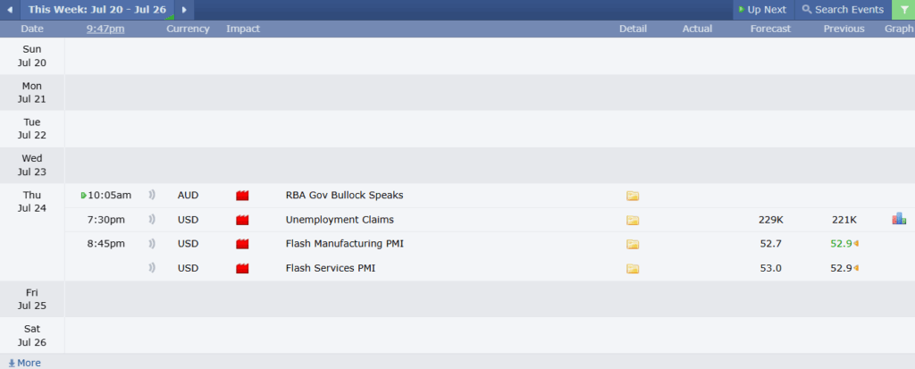915x369 pixels.
Task: Click red impact icon for Unemployment Claims
Action: click(242, 220)
